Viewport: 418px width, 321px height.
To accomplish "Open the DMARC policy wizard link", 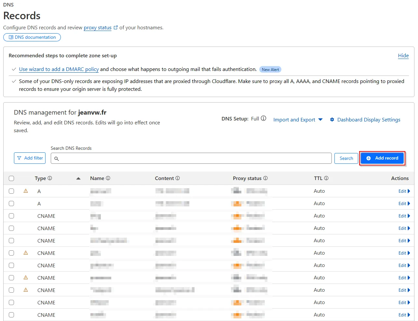I will click(x=59, y=69).
